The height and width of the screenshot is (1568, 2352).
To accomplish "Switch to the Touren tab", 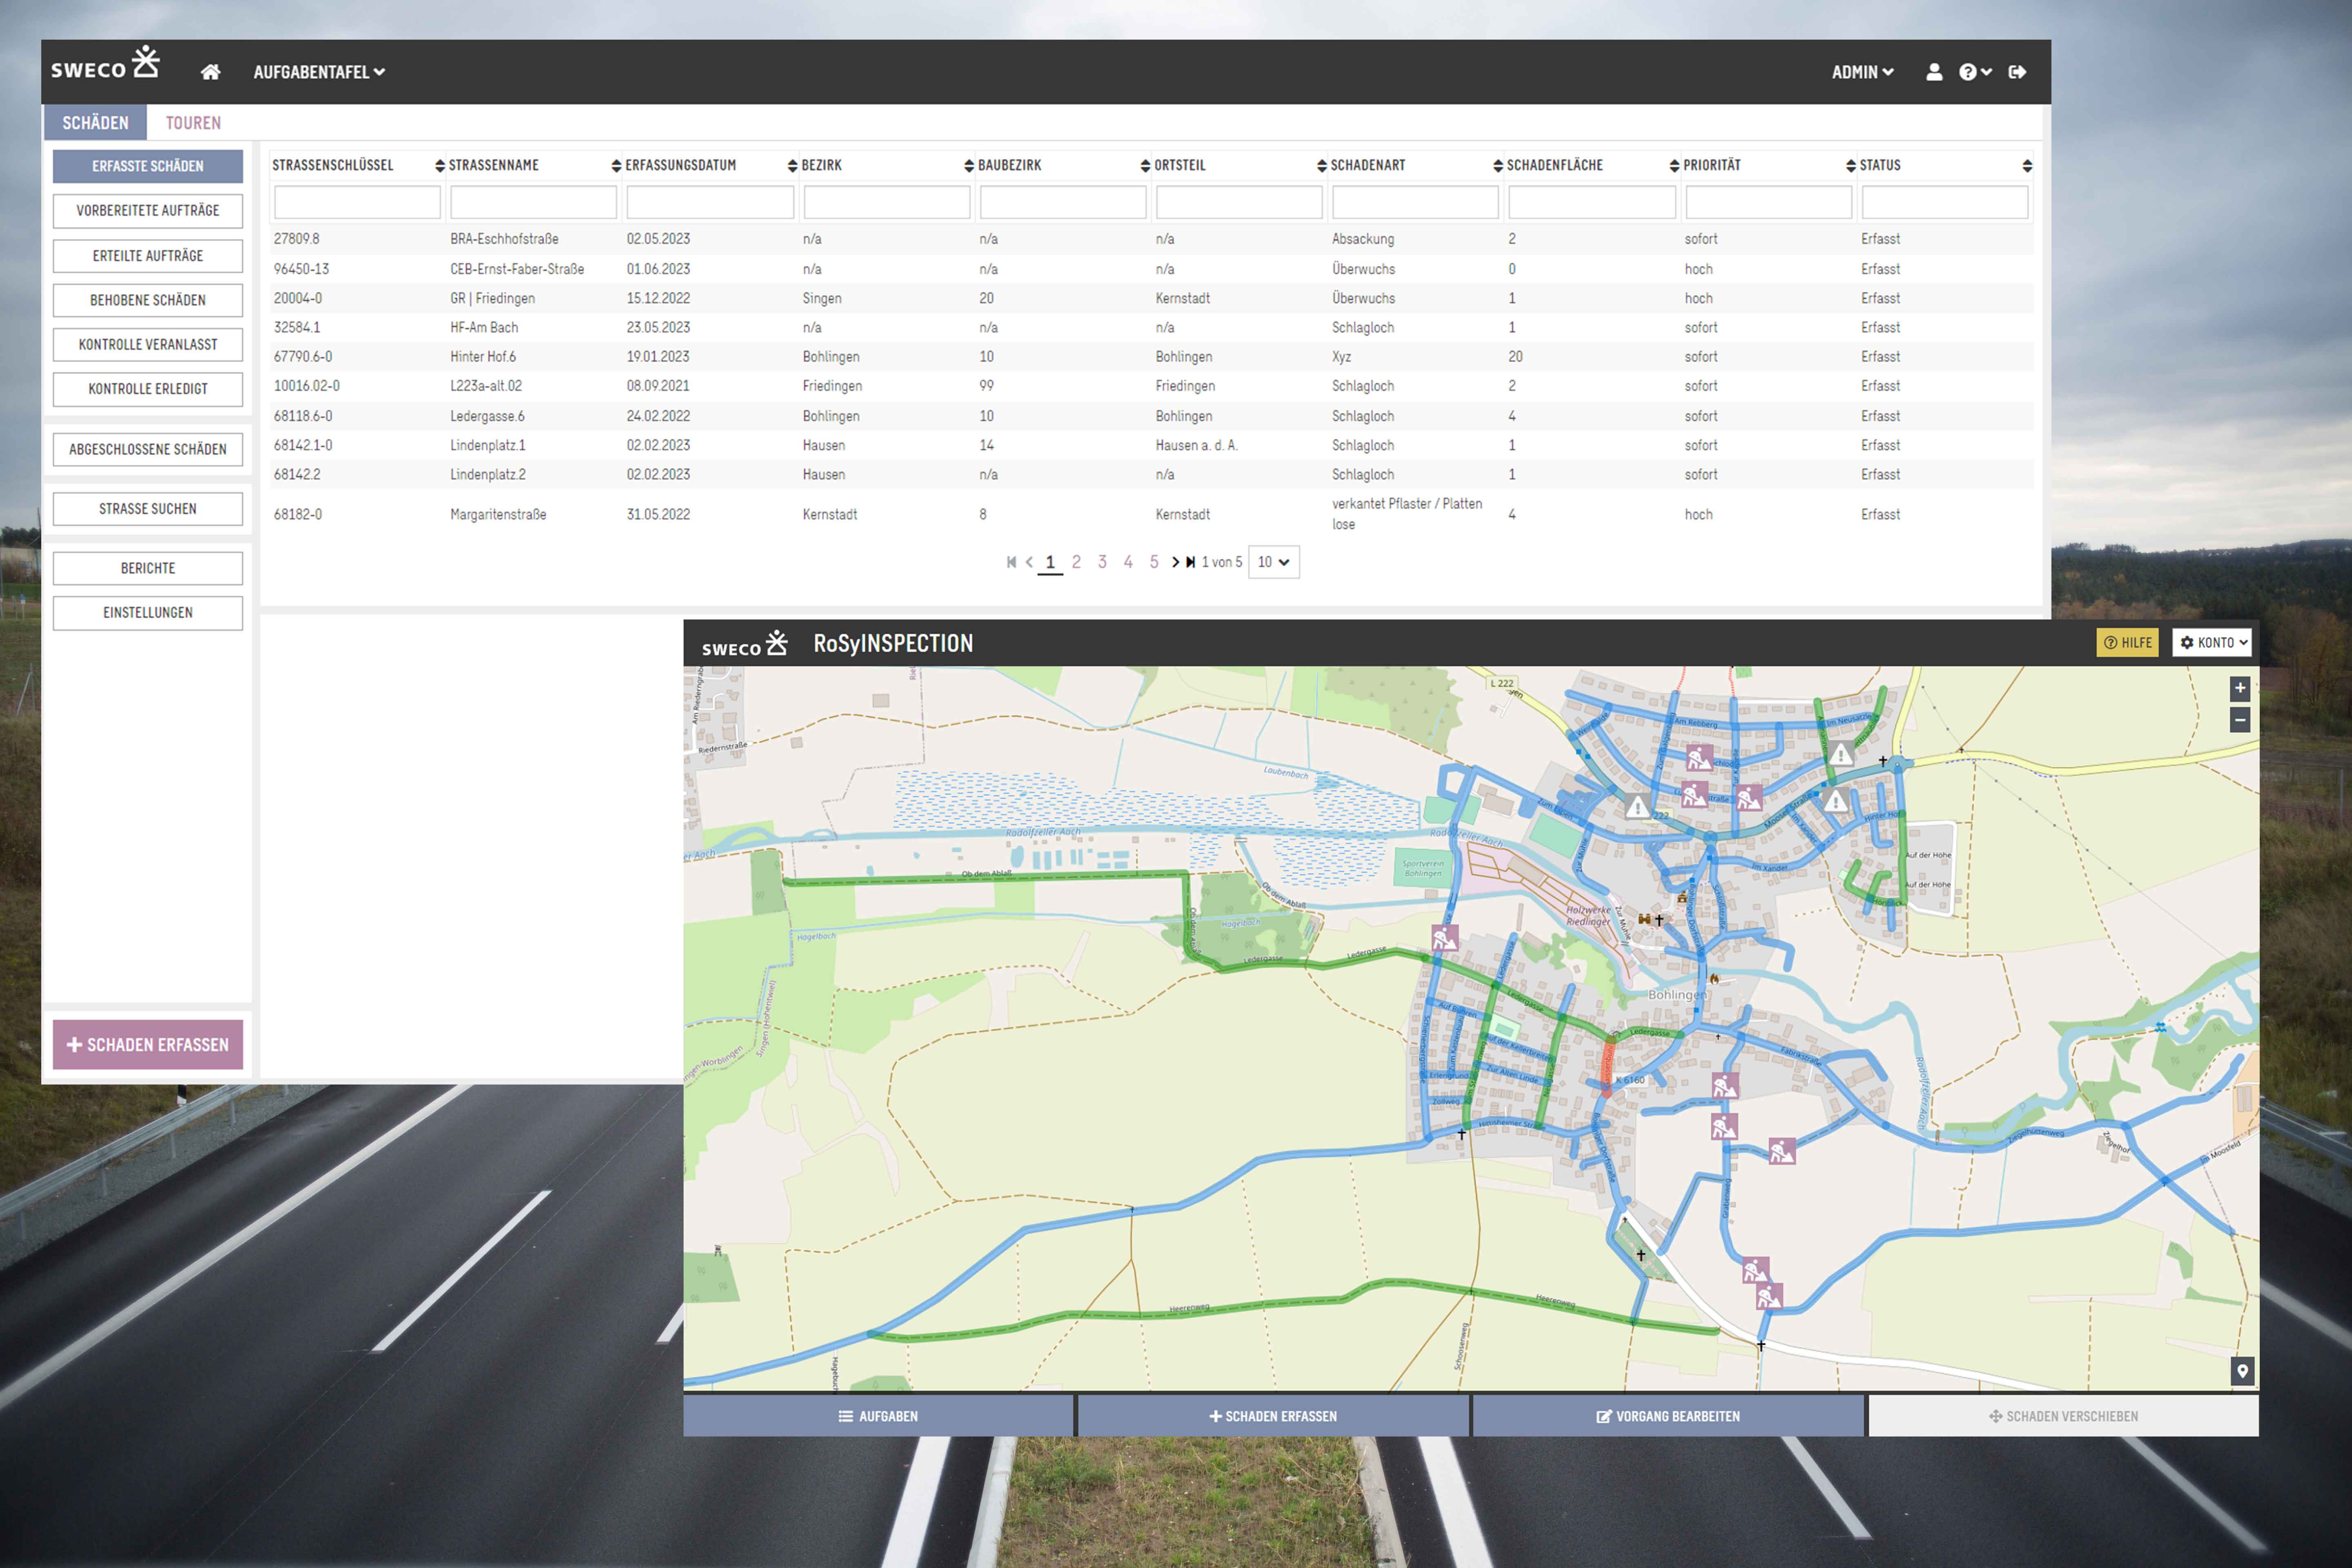I will [x=193, y=123].
